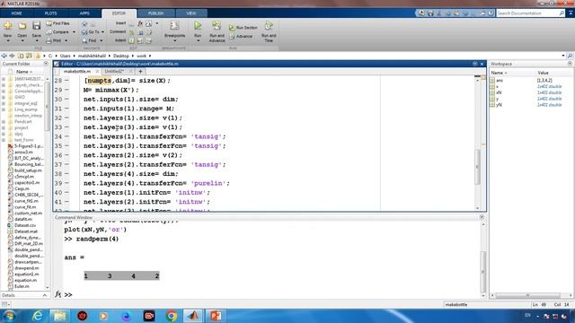Click the green Run arrow icon
575x323 pixels.
(198, 25)
